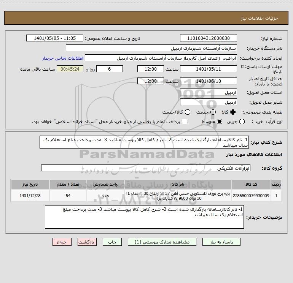Click the row number cell 1
The width and height of the screenshot is (293, 283).
(276, 196)
